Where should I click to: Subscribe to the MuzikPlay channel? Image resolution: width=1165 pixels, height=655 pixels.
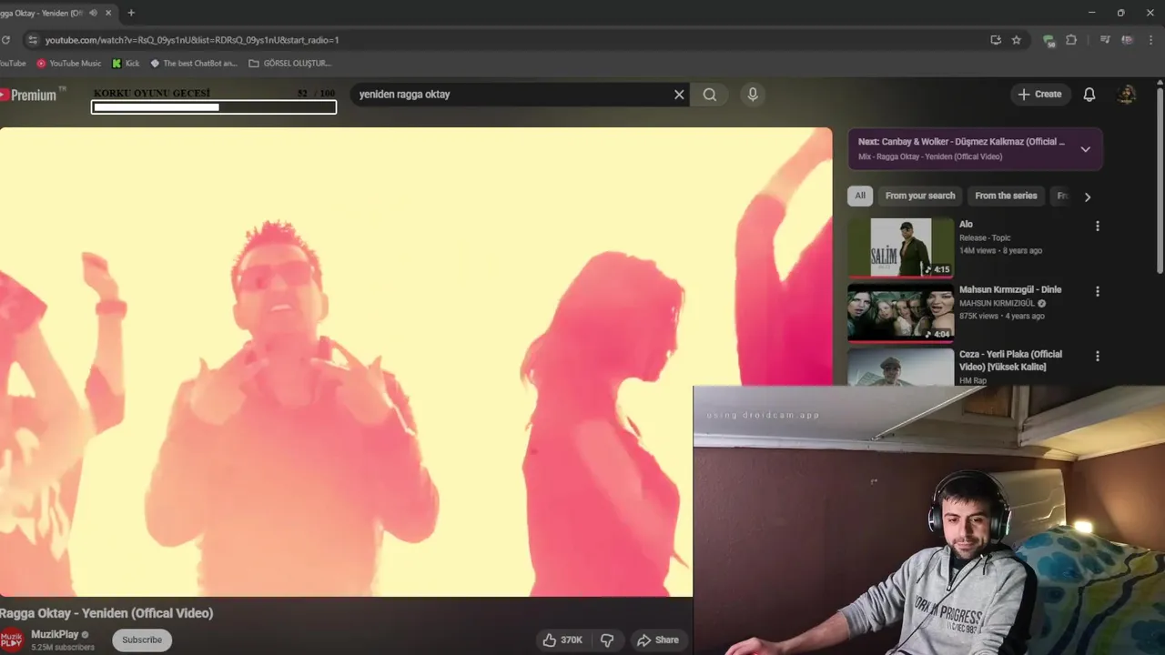point(142,640)
